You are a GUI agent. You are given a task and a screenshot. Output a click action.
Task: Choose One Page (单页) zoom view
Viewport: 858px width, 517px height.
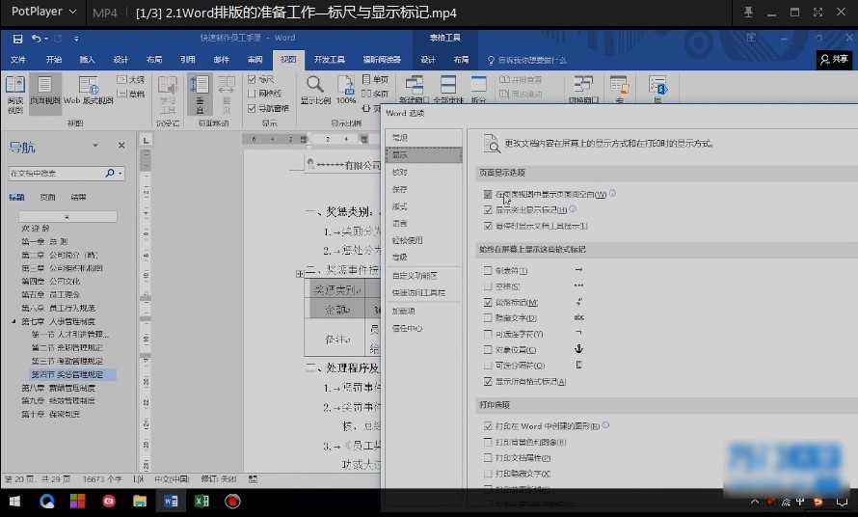tap(375, 80)
